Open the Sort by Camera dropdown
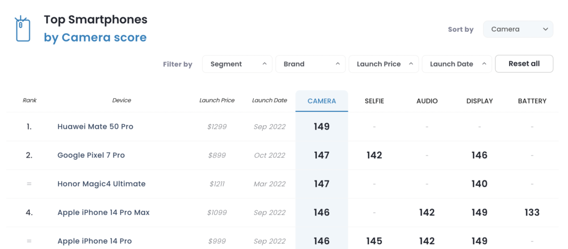The width and height of the screenshot is (568, 249). [517, 29]
